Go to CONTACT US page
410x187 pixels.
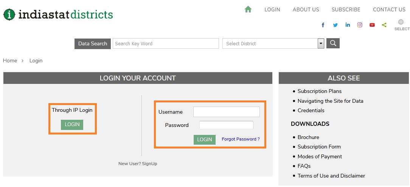tap(389, 9)
